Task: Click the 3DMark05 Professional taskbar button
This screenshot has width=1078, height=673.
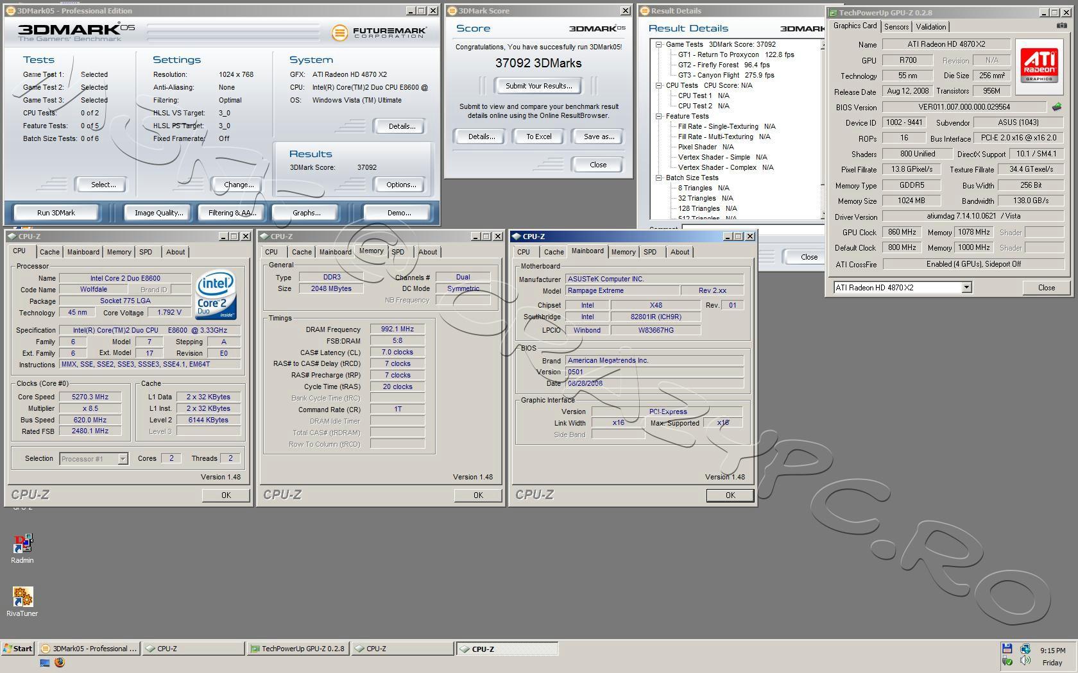Action: click(89, 649)
